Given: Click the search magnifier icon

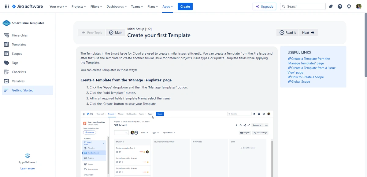Looking at the screenshot, I should pyautogui.click(x=284, y=6).
